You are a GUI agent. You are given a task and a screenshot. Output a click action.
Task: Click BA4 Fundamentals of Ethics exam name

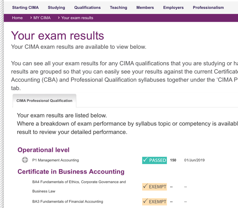pyautogui.click(x=79, y=182)
